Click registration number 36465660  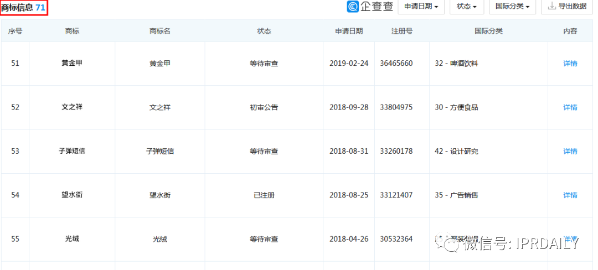pos(396,64)
